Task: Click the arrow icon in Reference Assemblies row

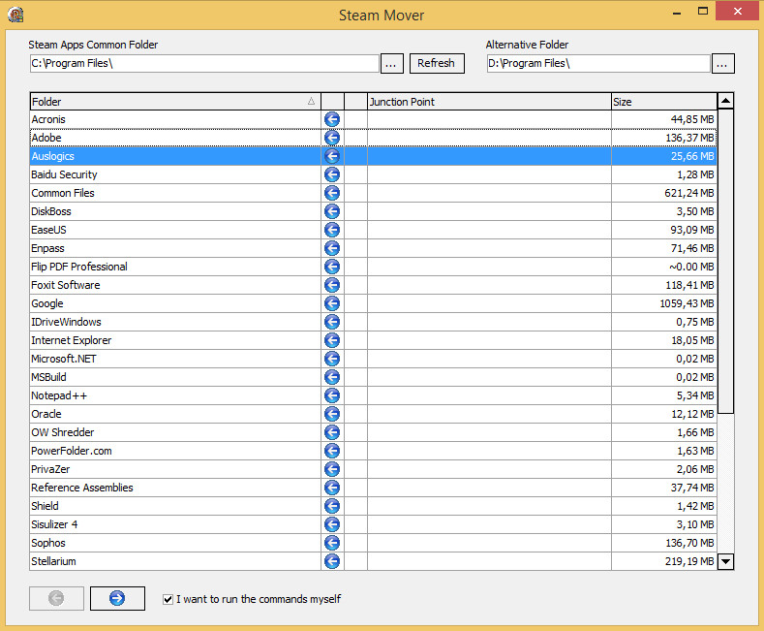Action: (x=332, y=488)
